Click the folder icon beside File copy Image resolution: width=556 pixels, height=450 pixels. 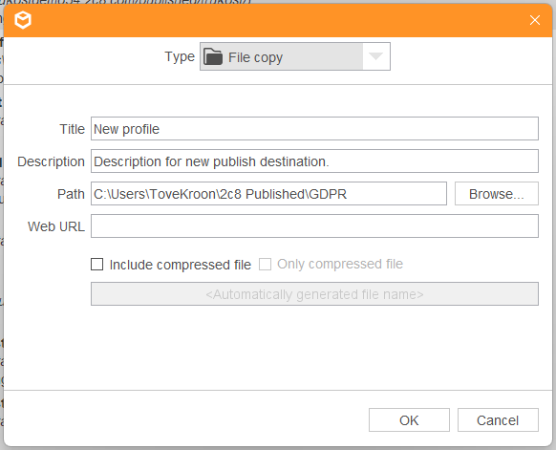(213, 56)
